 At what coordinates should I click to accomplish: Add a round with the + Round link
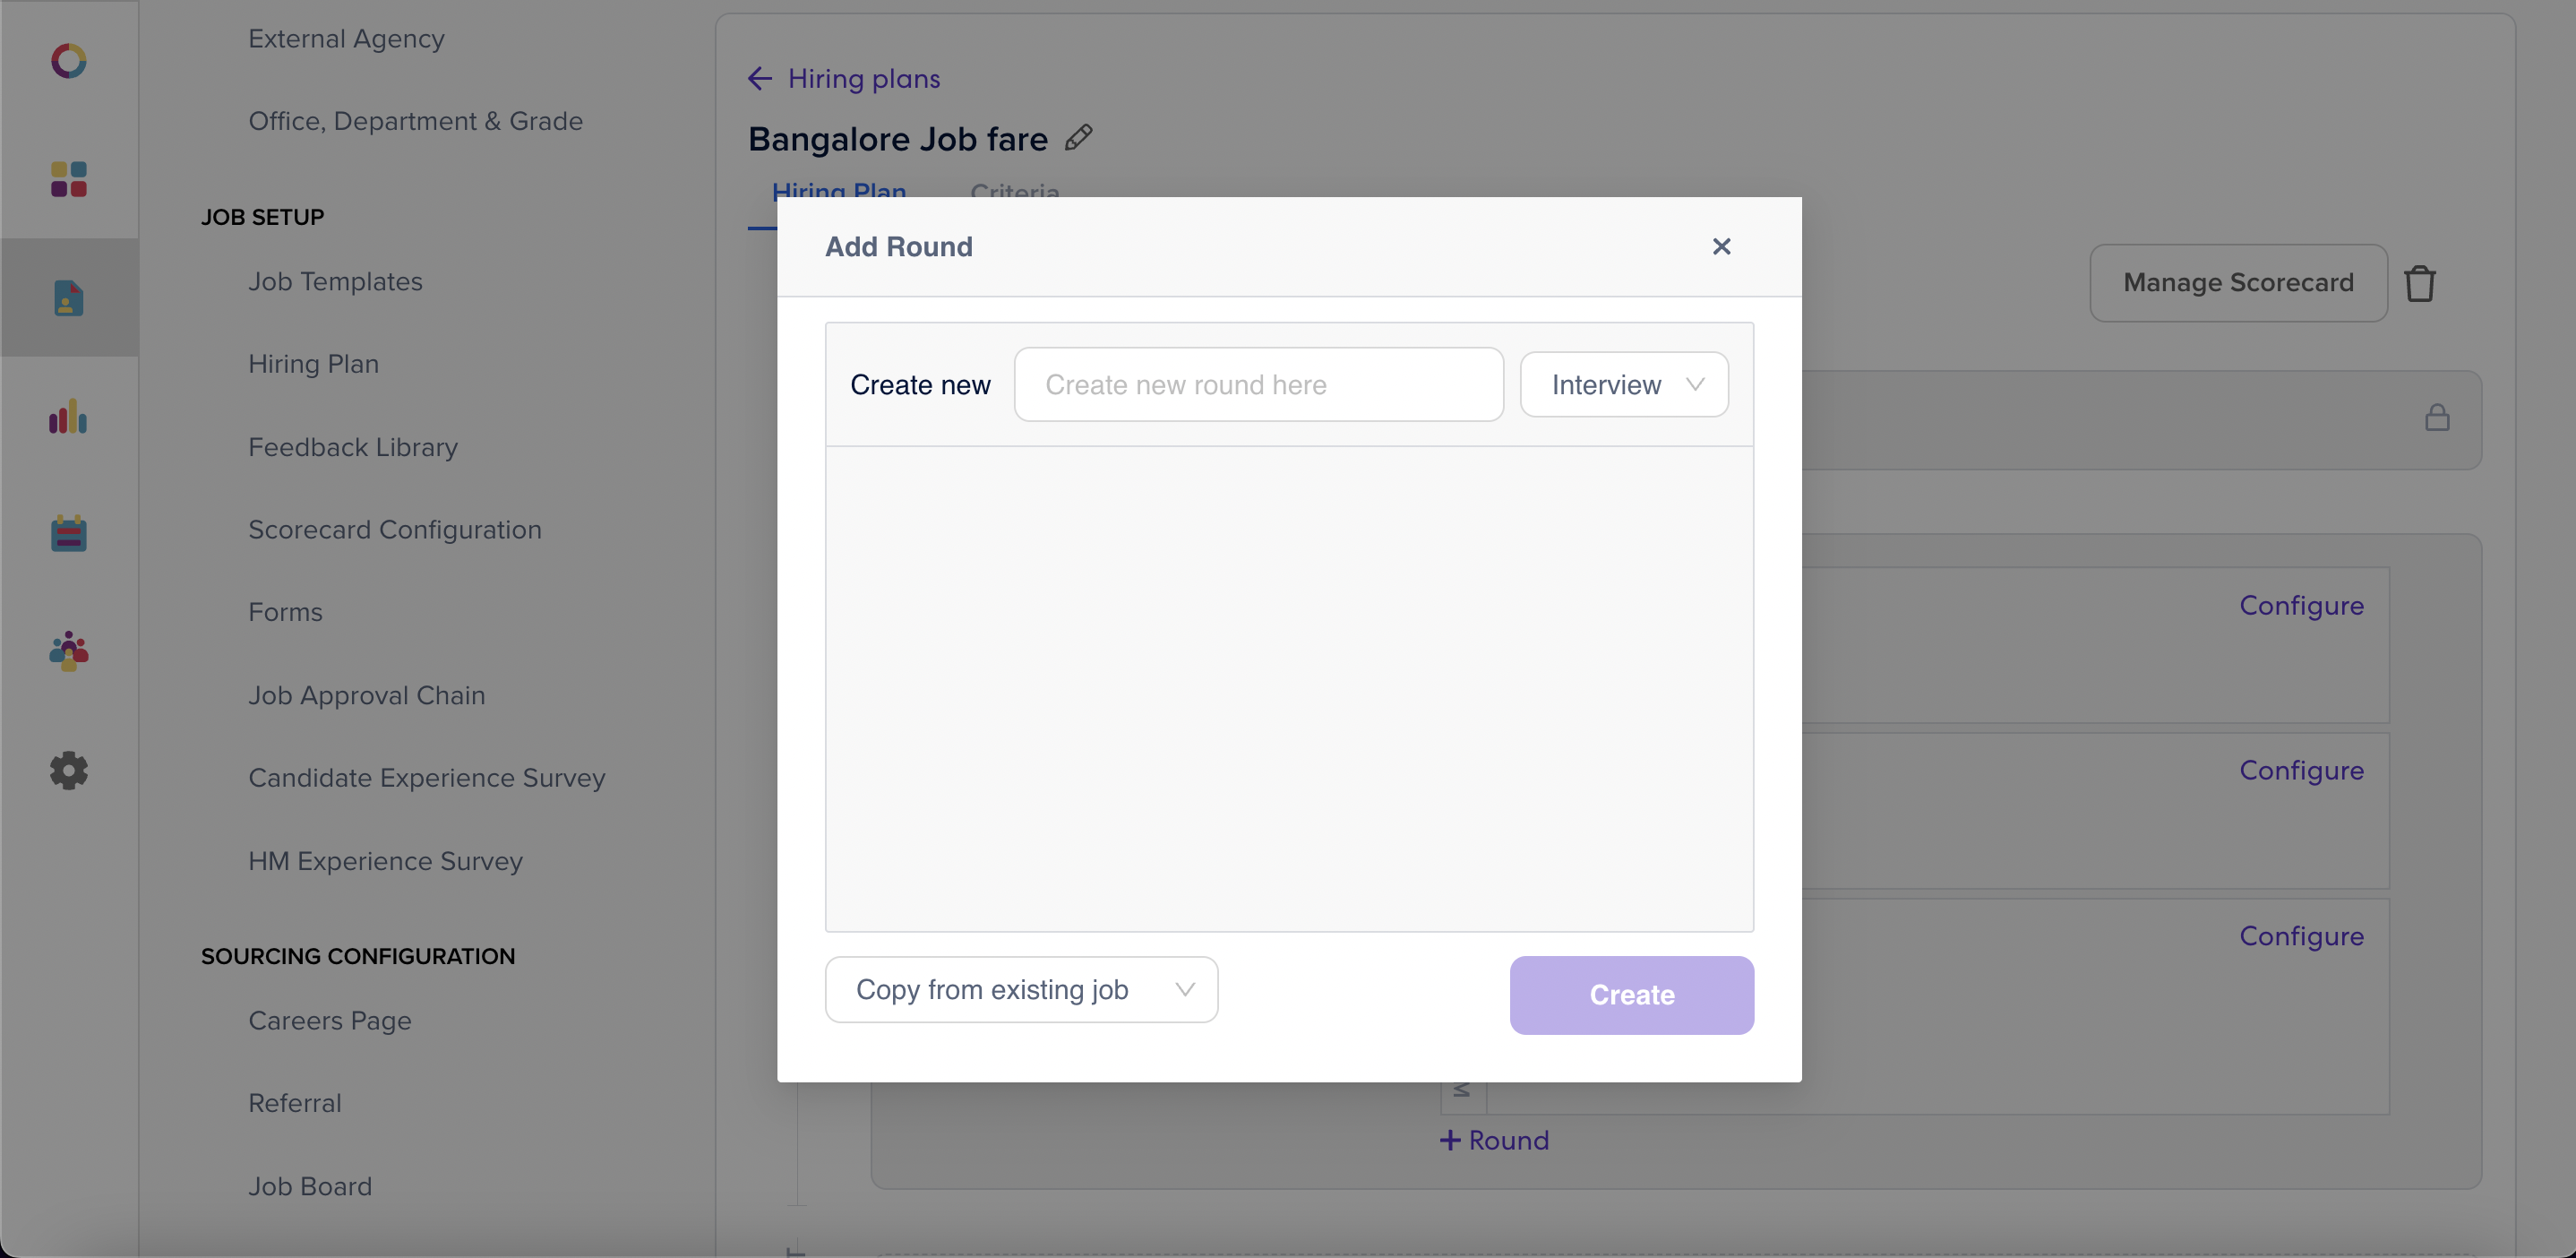[1494, 1139]
